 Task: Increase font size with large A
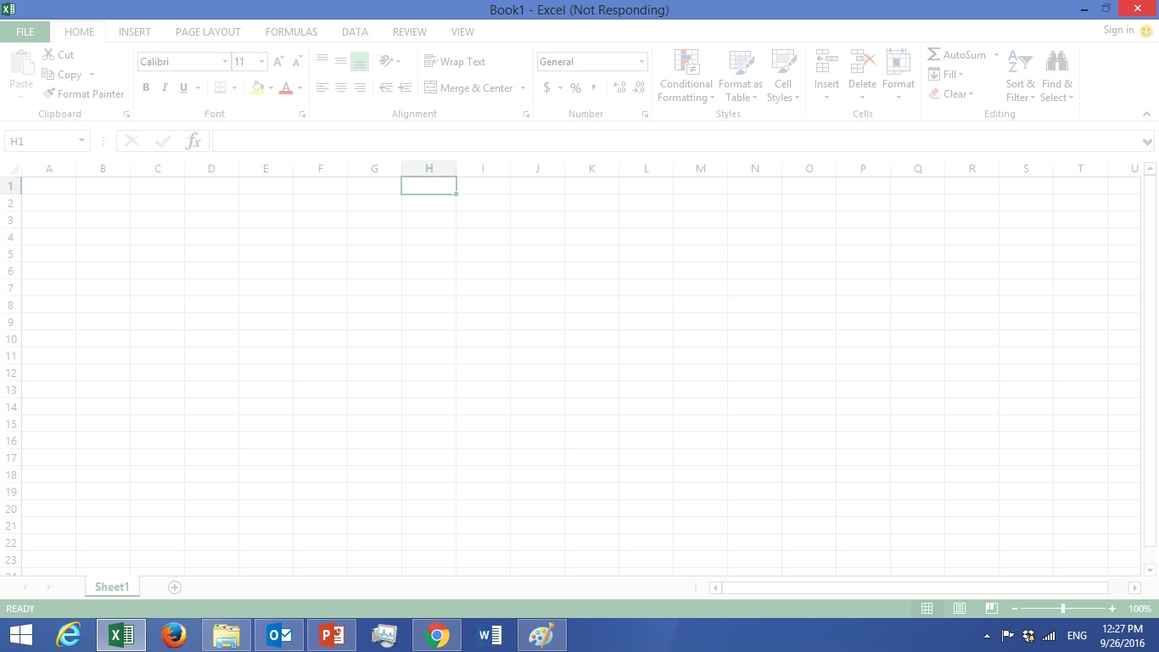click(278, 62)
